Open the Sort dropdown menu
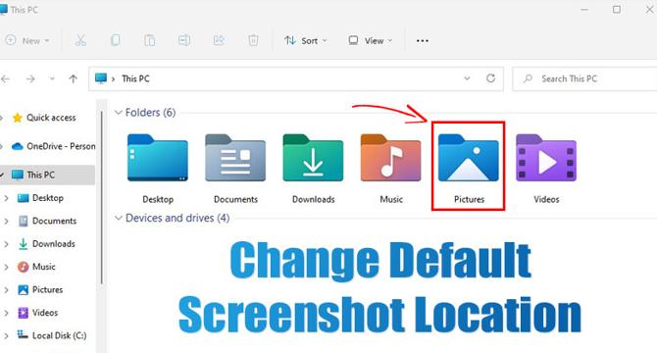This screenshot has height=353, width=657. point(305,40)
